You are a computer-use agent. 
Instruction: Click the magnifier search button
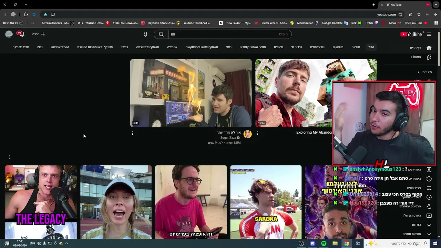tap(161, 34)
